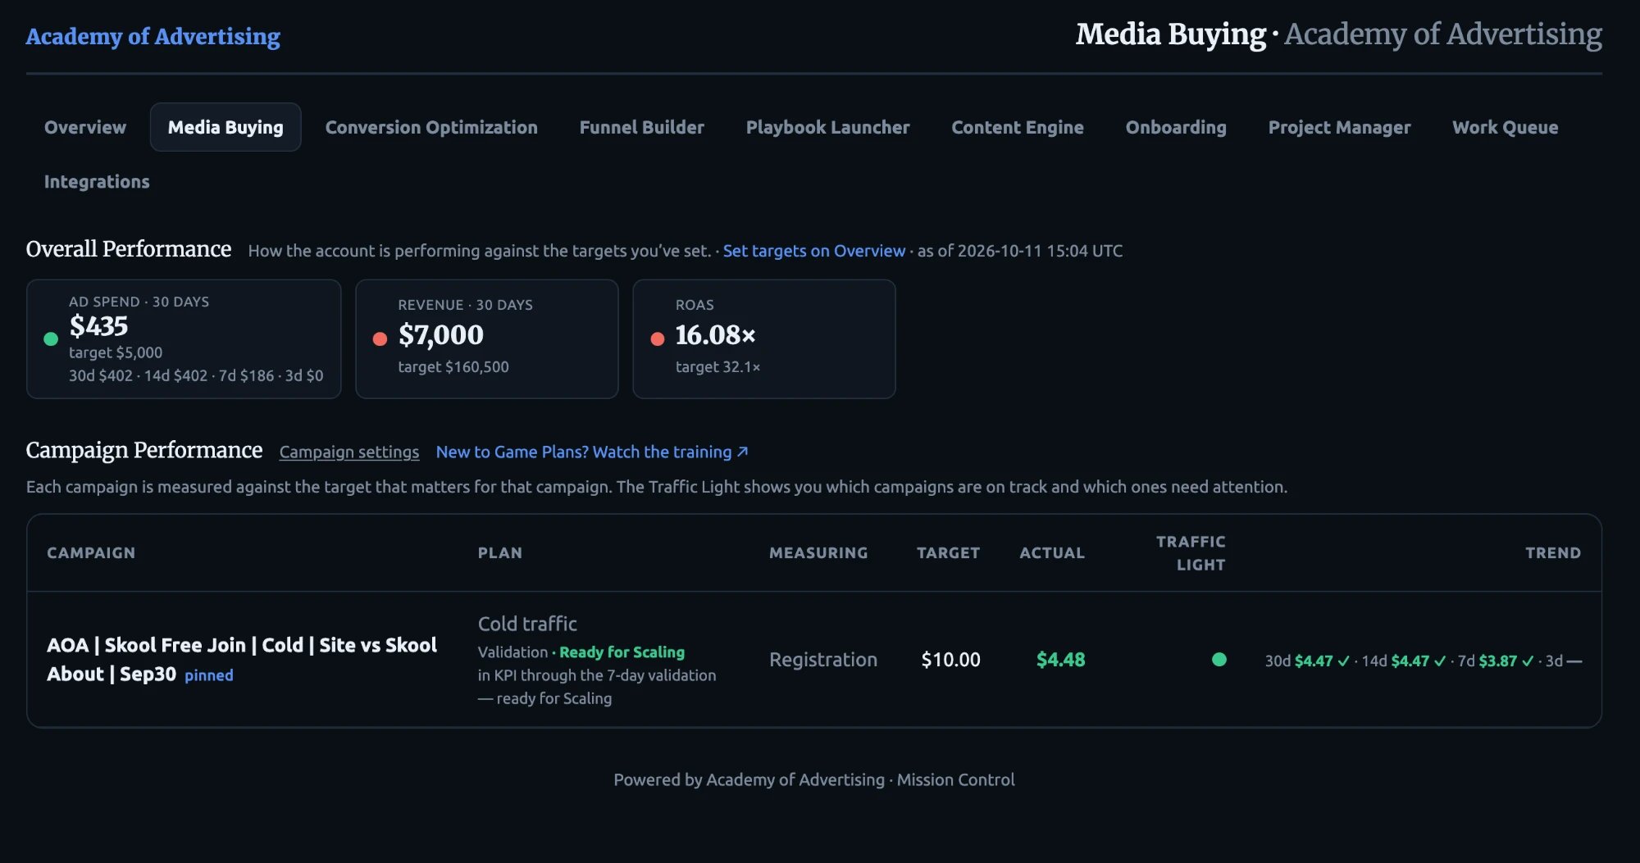Select the Media Buying tab

[225, 127]
